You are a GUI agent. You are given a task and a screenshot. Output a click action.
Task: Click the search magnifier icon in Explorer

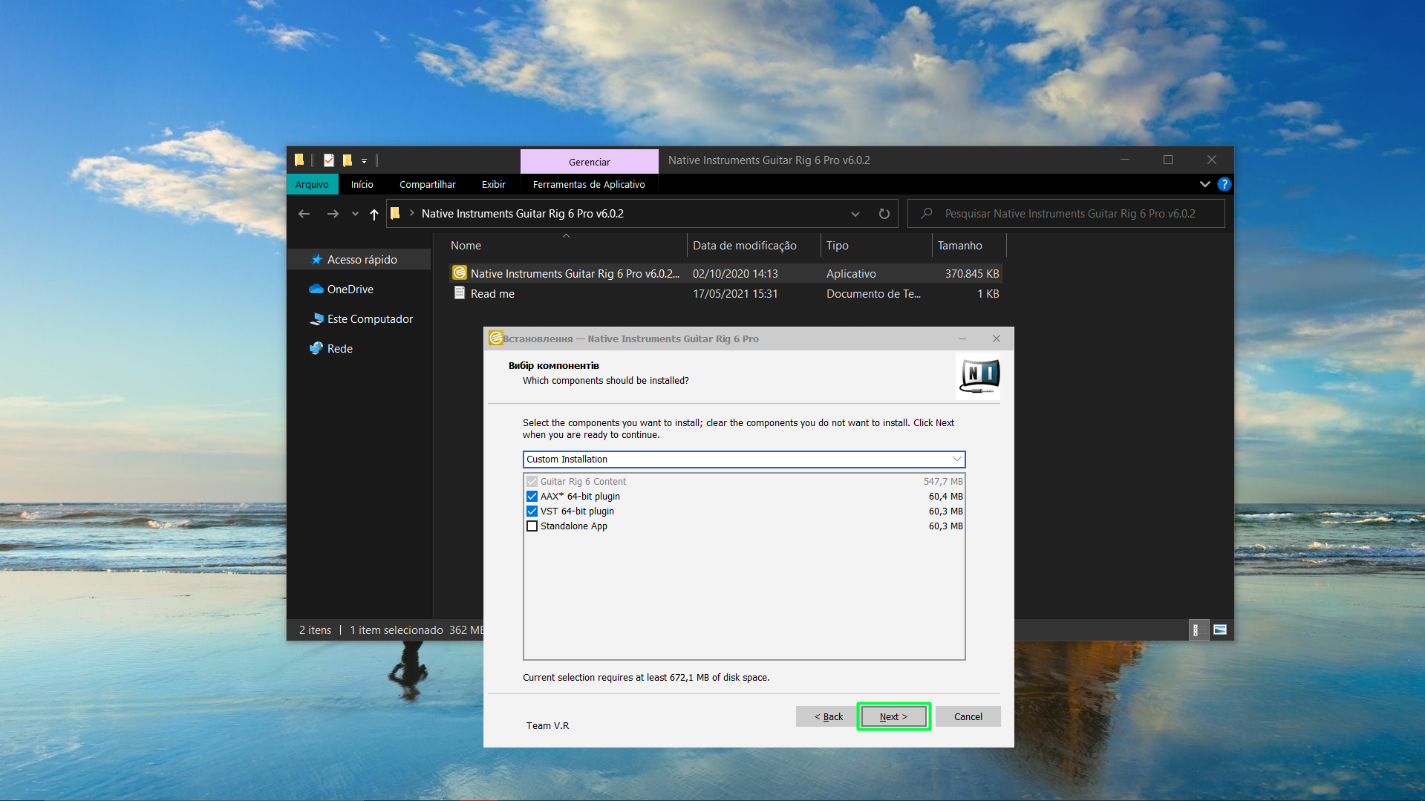pos(927,214)
